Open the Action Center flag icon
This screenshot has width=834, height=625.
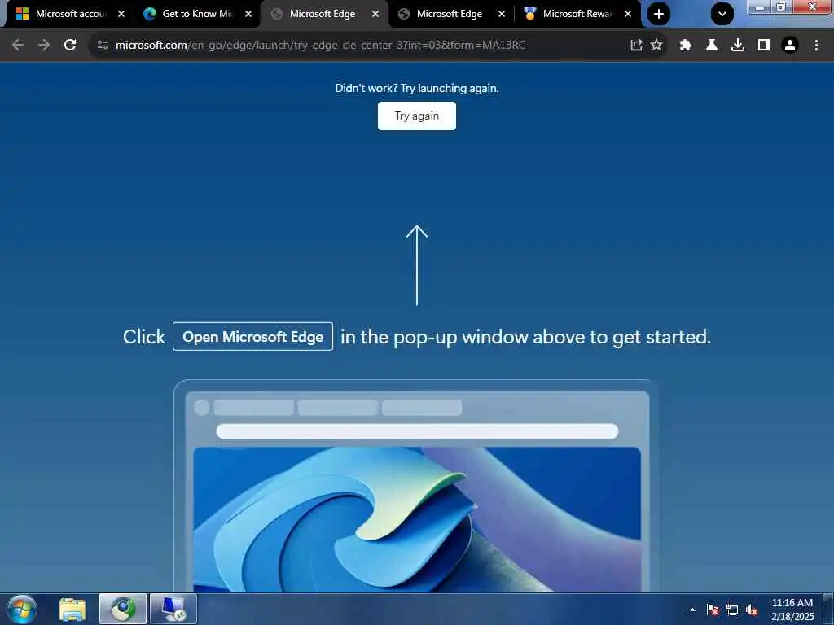click(713, 610)
